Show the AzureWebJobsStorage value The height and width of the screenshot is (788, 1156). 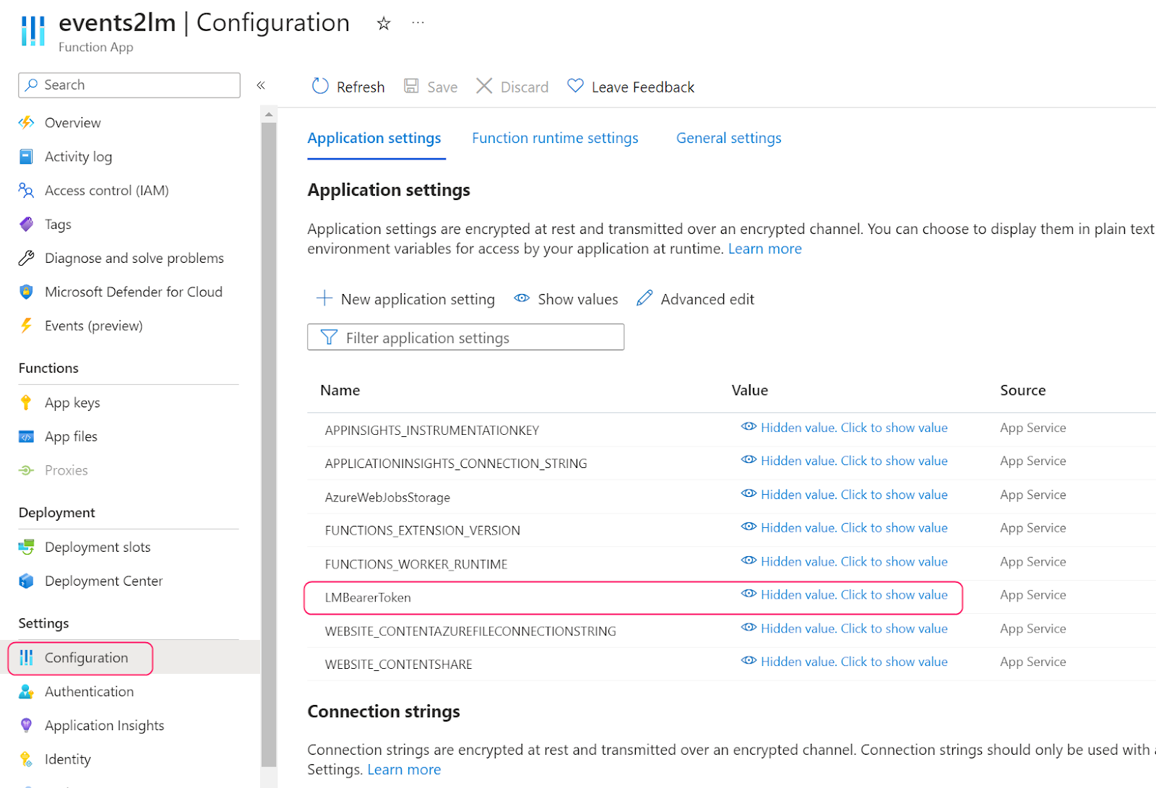pos(853,494)
